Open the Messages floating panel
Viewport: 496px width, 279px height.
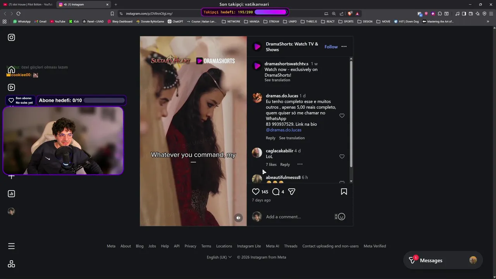point(443,260)
